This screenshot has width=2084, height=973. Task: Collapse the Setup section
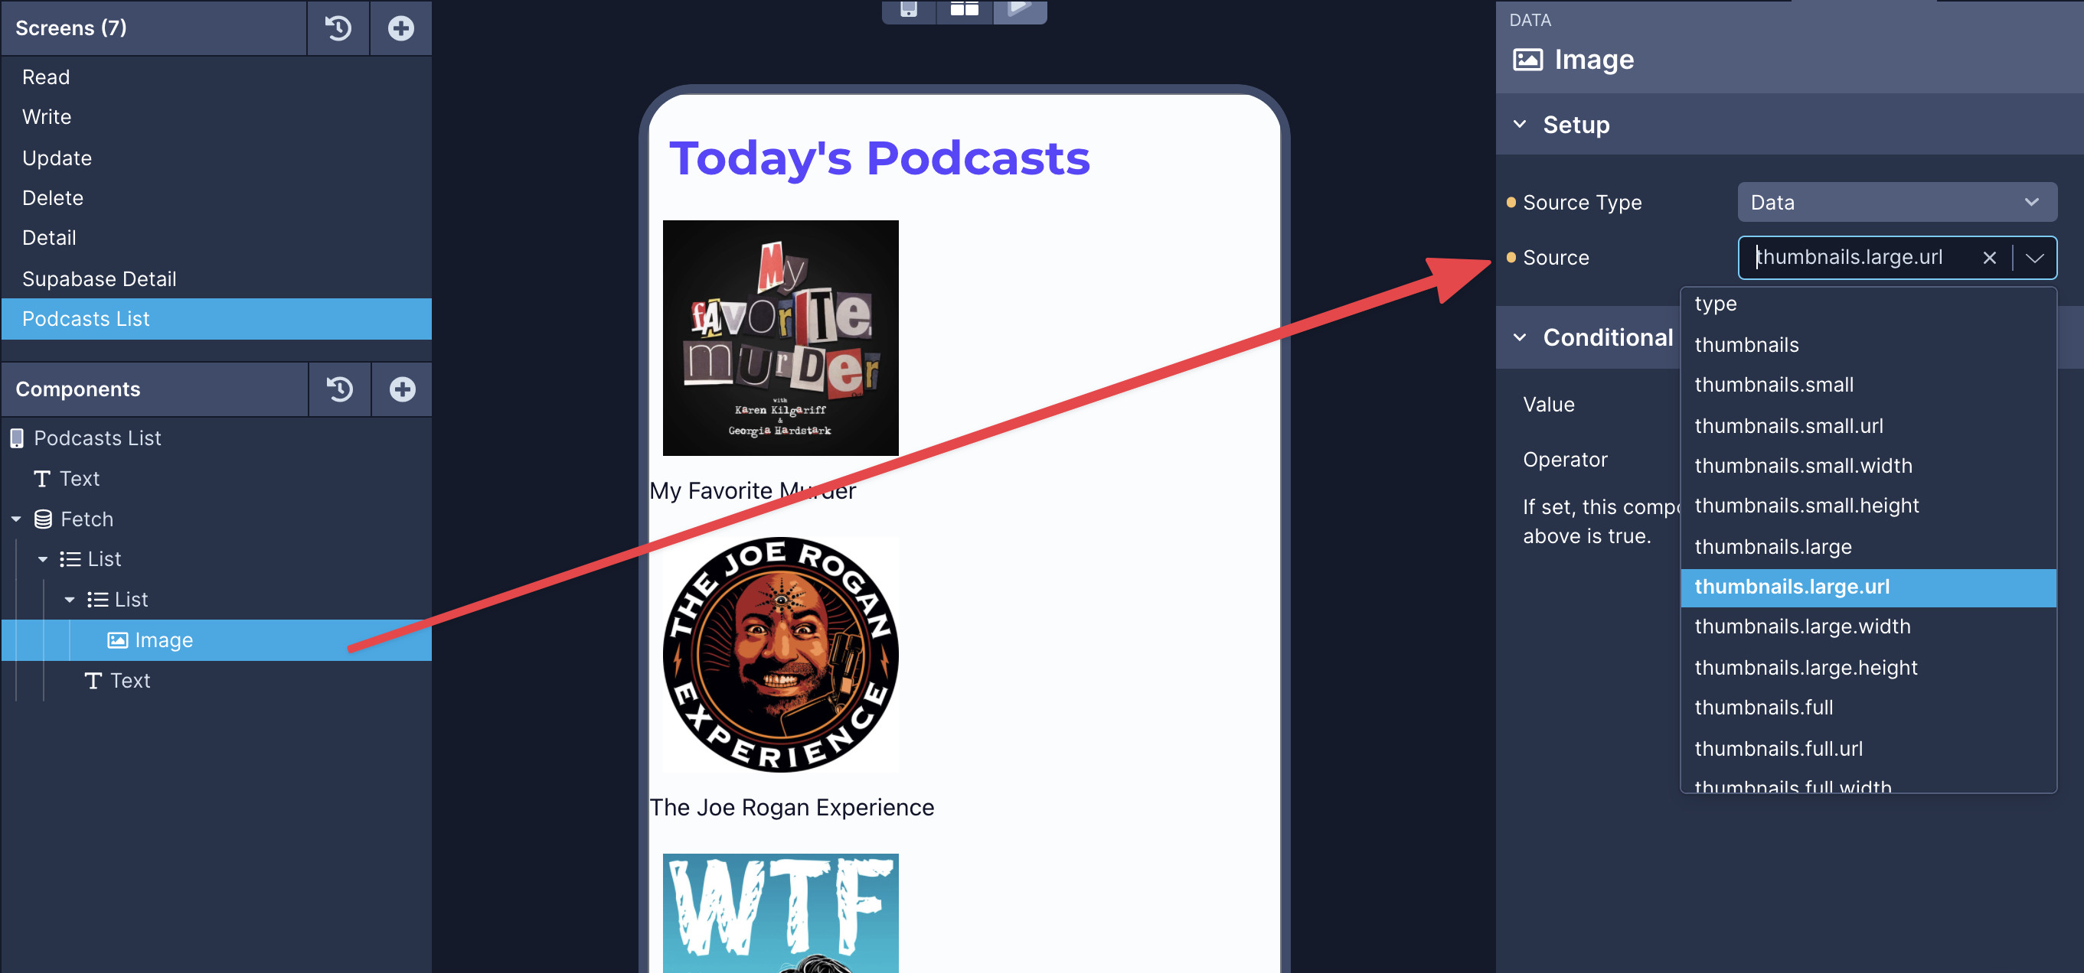[1520, 125]
